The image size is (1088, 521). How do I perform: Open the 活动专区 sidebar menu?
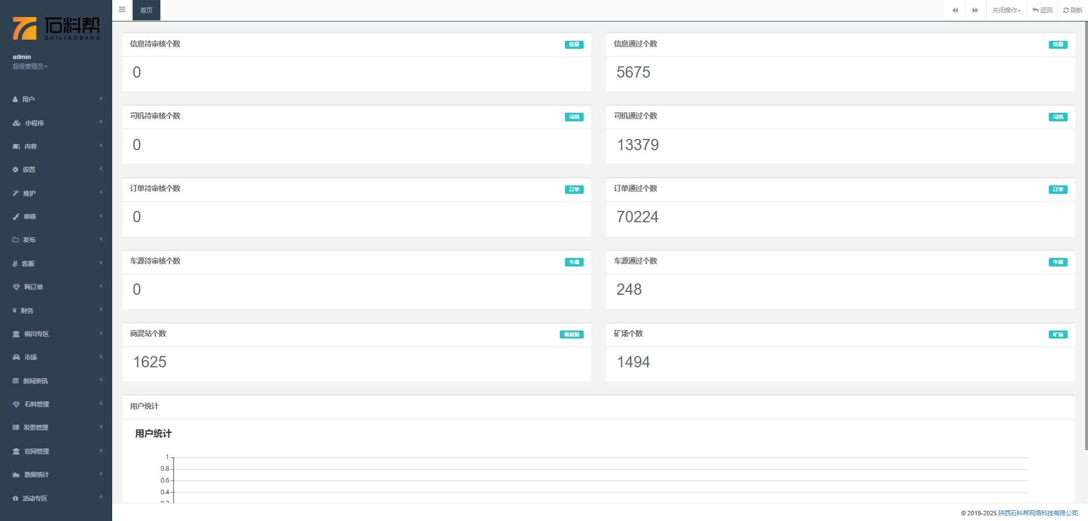coord(56,498)
